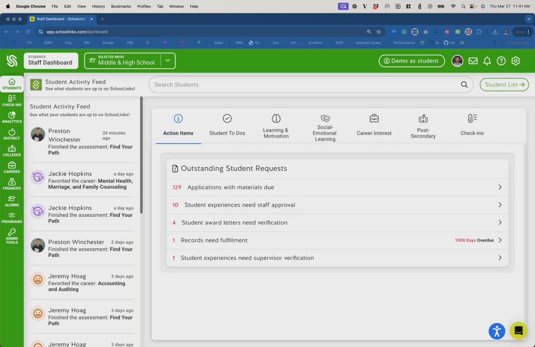Open Preston Winchester's 2 days ago activity
Image resolution: width=535 pixels, height=347 pixels.
pos(82,248)
